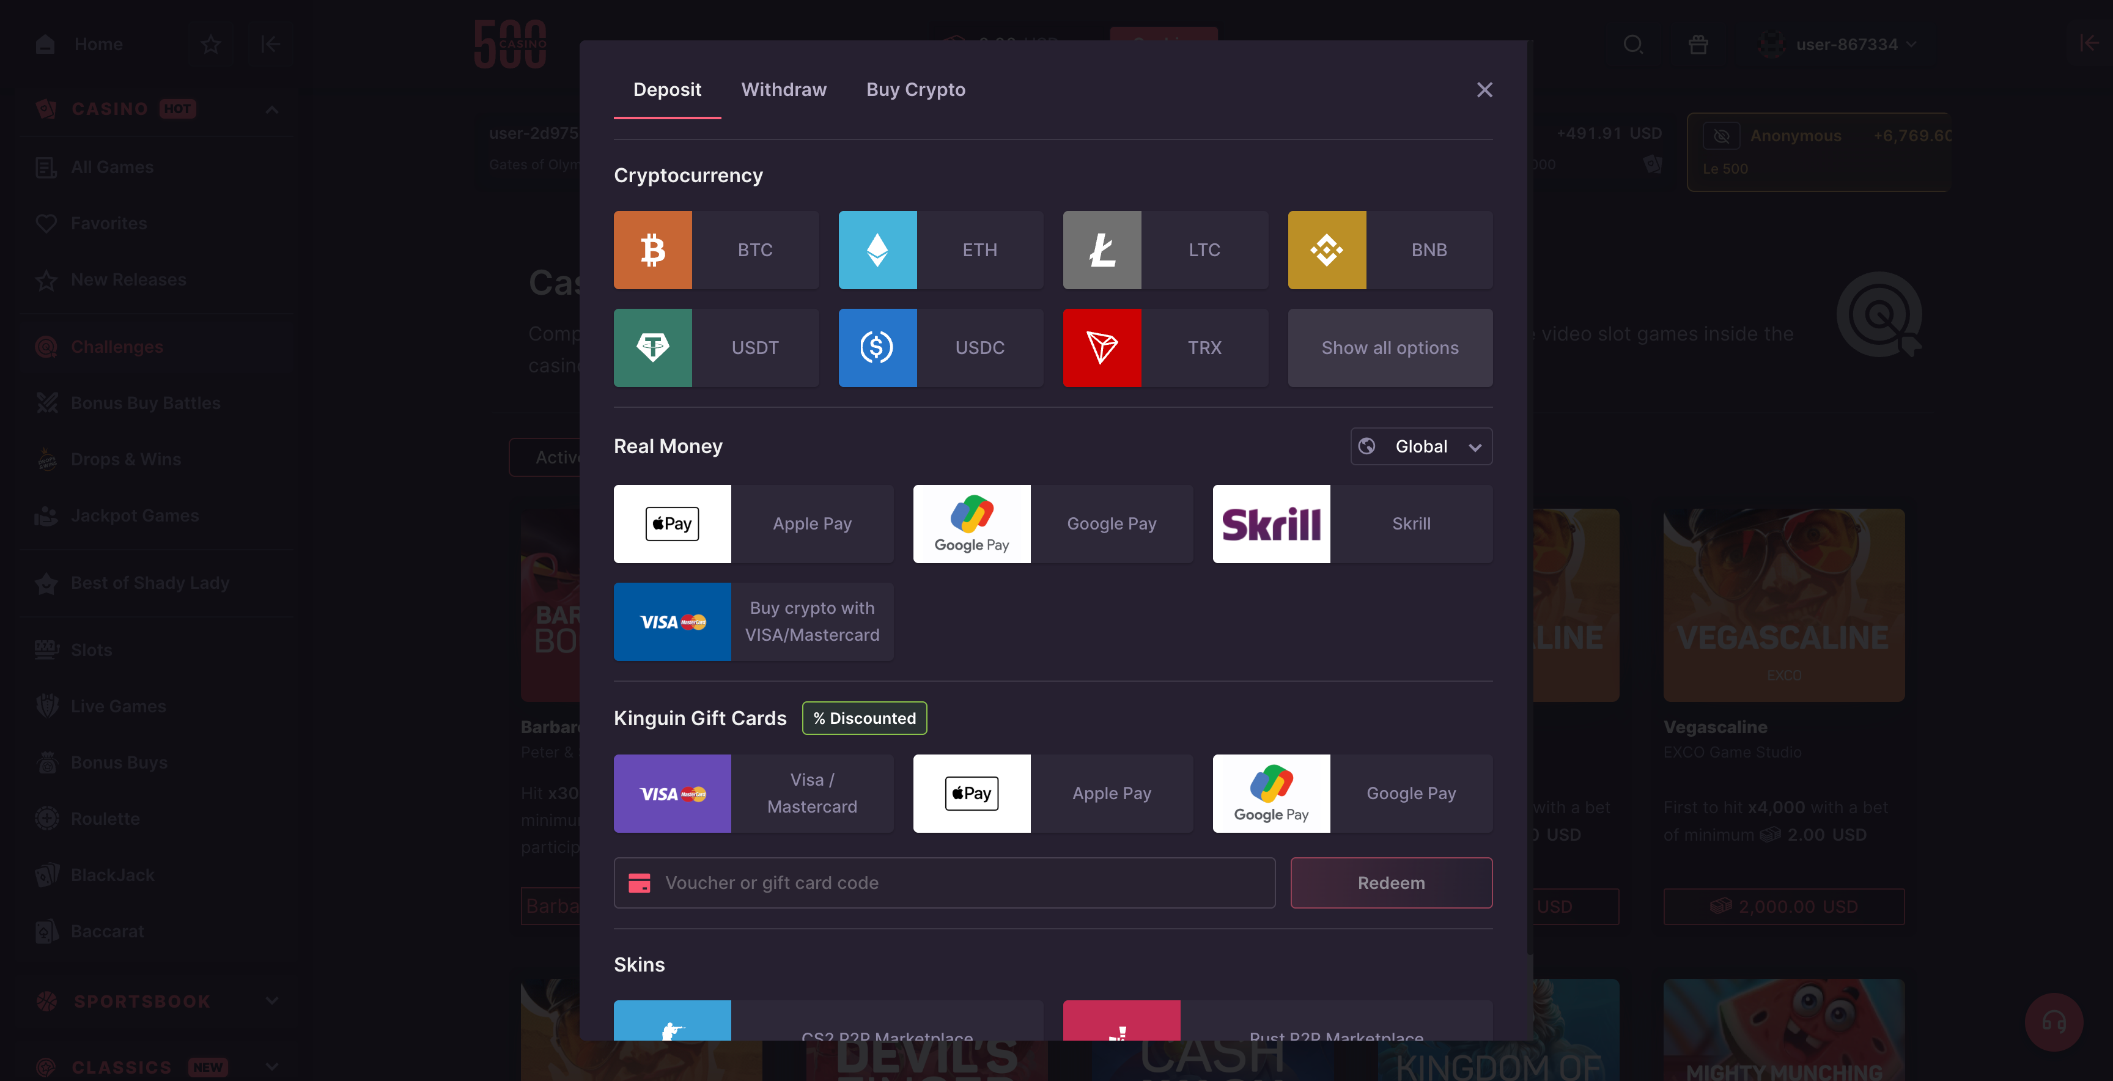Viewport: 2113px width, 1081px height.
Task: Close the deposit dialog
Action: [1484, 89]
